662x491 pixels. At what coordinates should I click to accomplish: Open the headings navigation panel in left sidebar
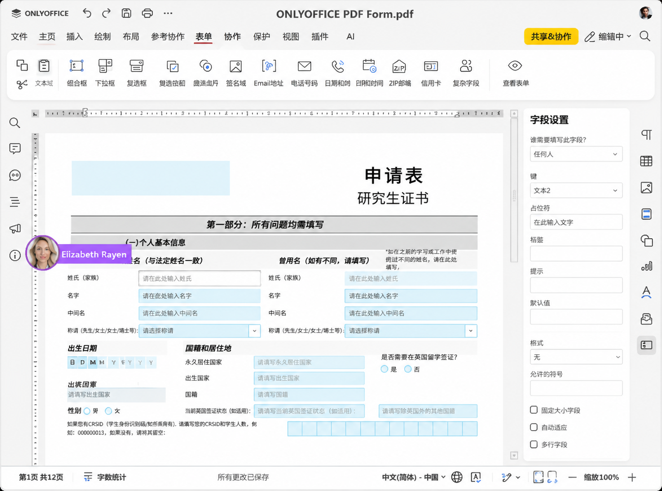pyautogui.click(x=15, y=202)
